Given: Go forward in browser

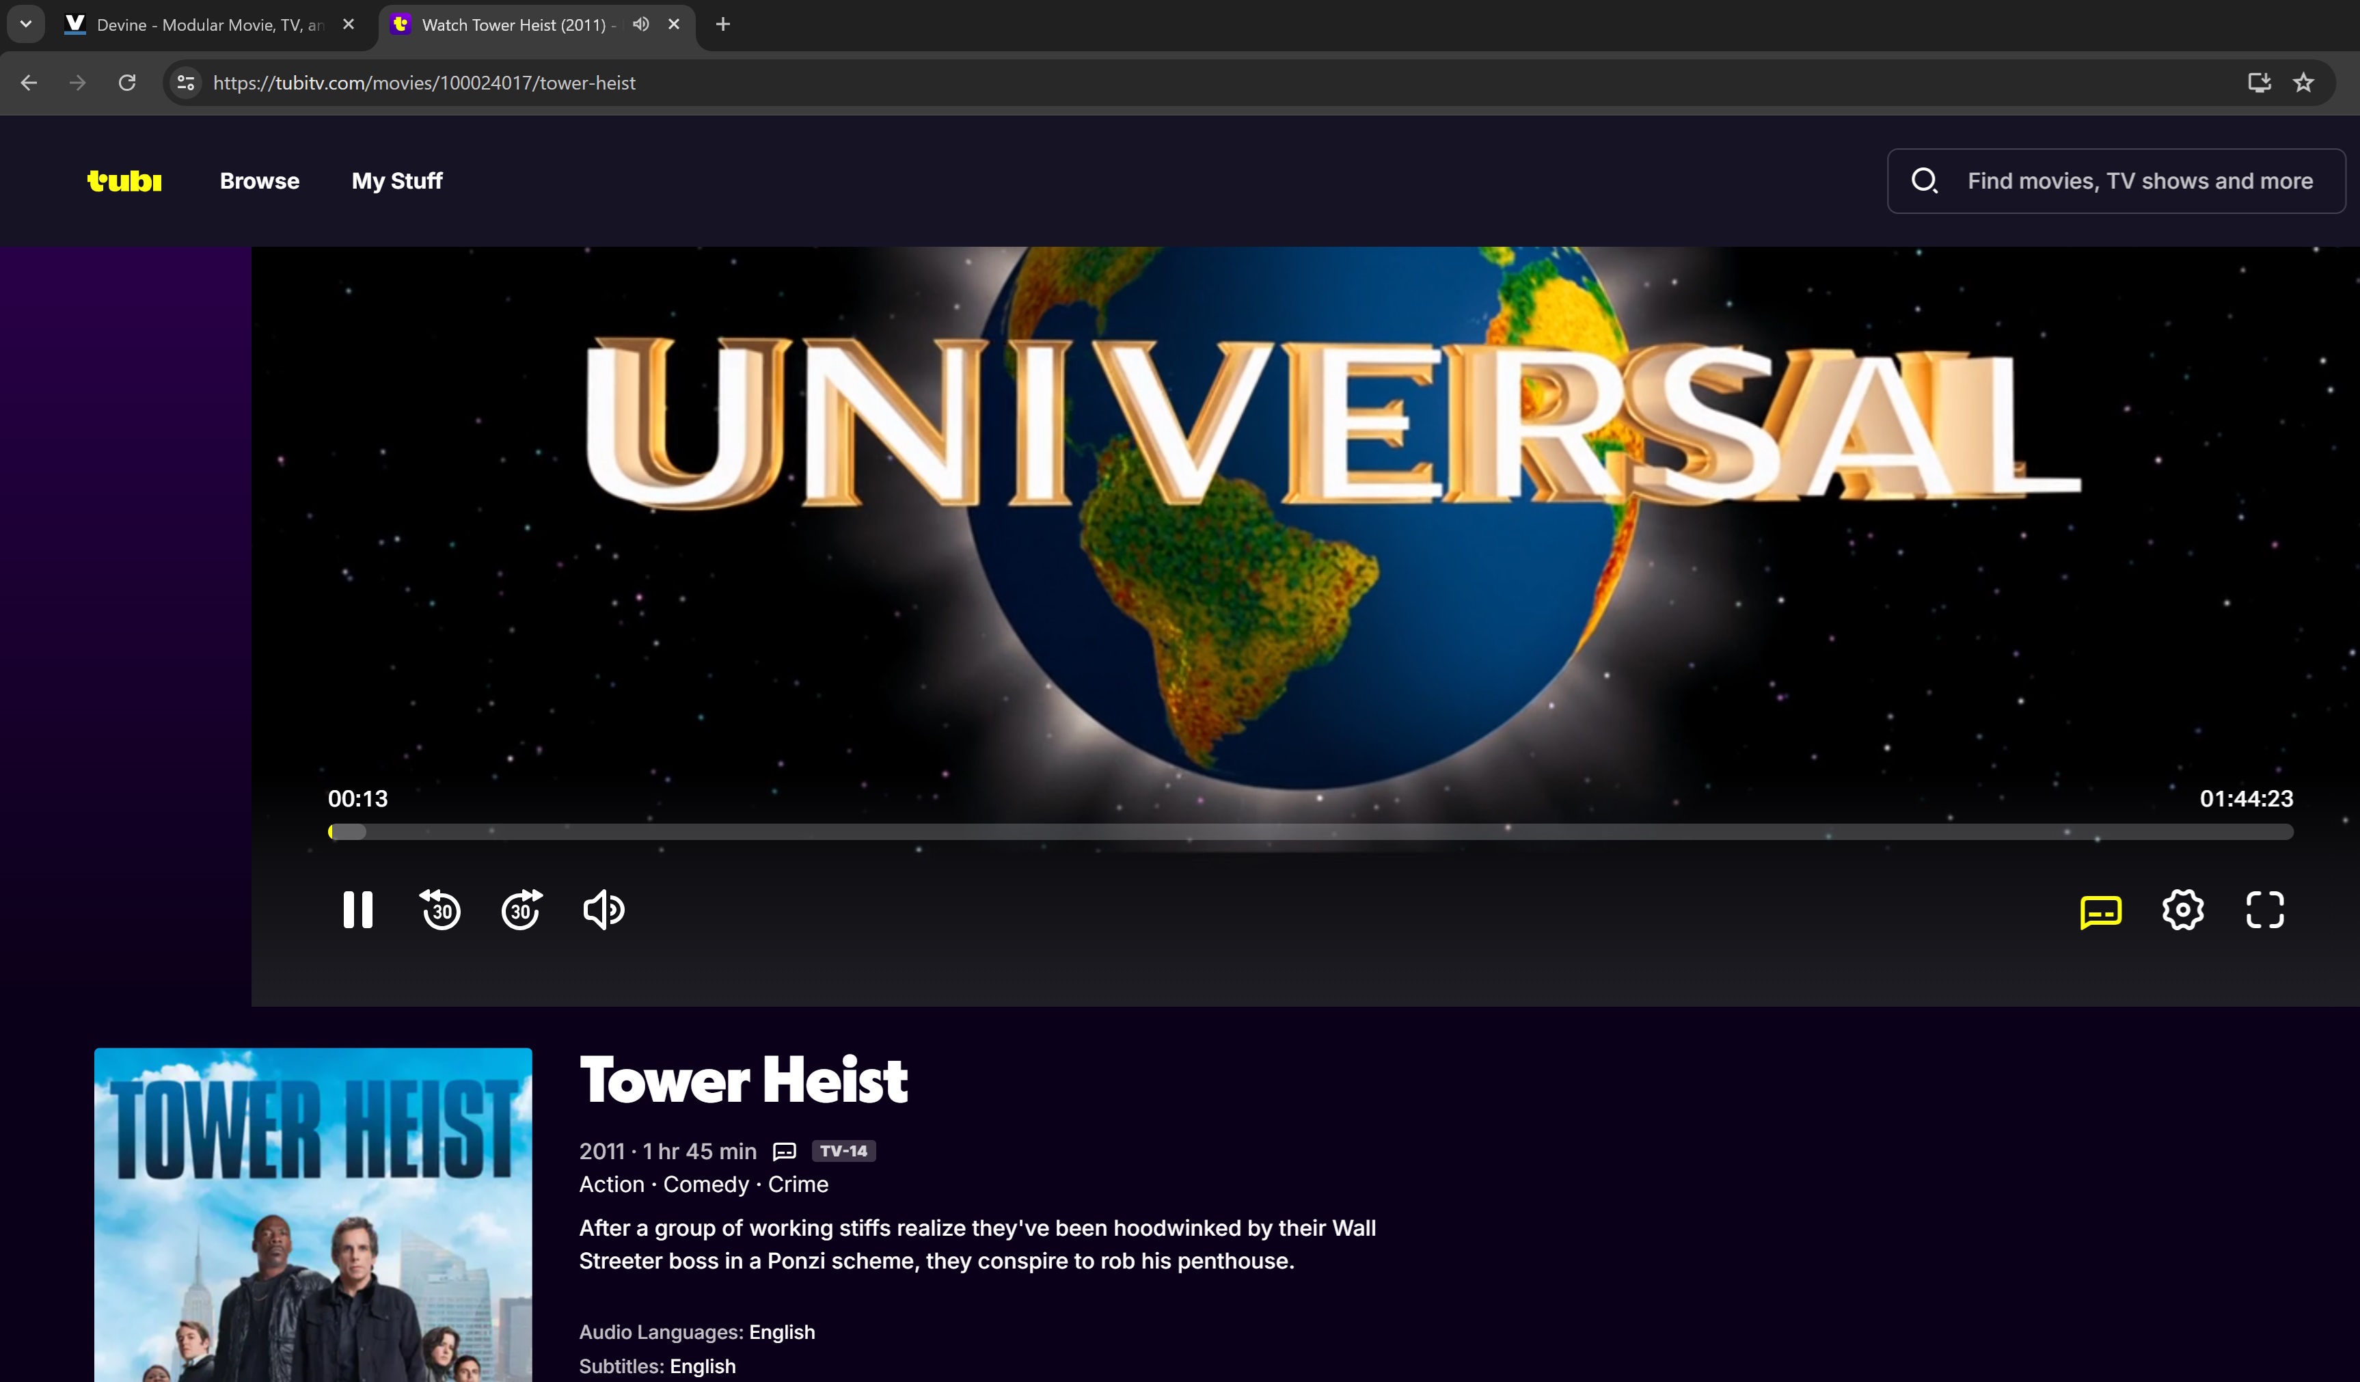Looking at the screenshot, I should 78,83.
